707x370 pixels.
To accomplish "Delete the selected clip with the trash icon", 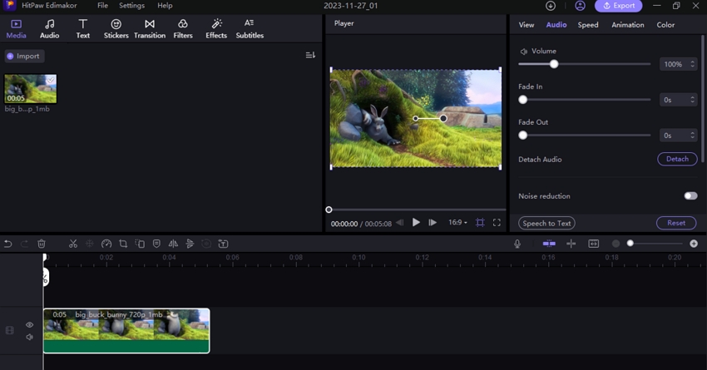I will (42, 244).
